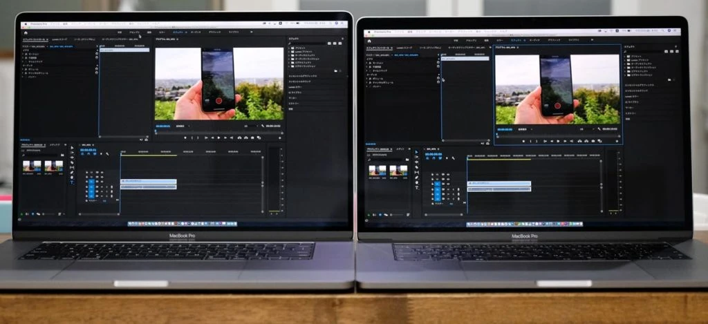Choose the Hand tool on the left laptop
This screenshot has width=708, height=324.
72,178
